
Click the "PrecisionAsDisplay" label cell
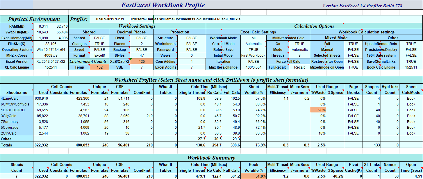tap(381, 49)
